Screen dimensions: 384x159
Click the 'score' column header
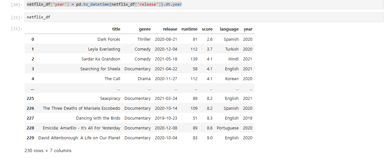207,29
